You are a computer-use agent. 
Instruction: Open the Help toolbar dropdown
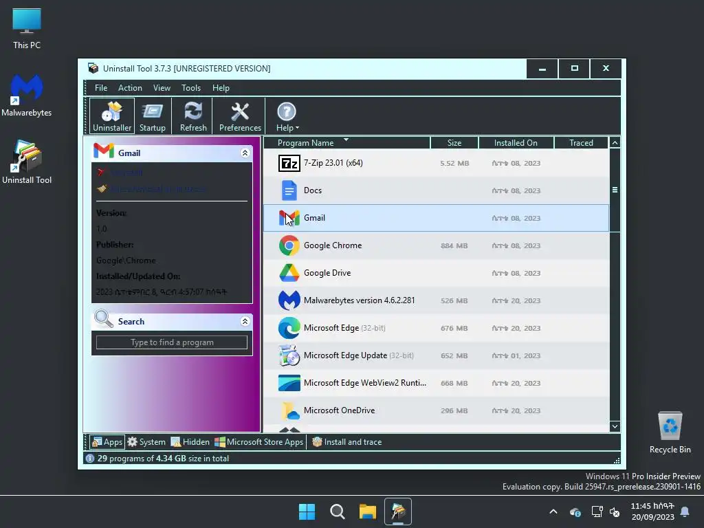click(287, 115)
